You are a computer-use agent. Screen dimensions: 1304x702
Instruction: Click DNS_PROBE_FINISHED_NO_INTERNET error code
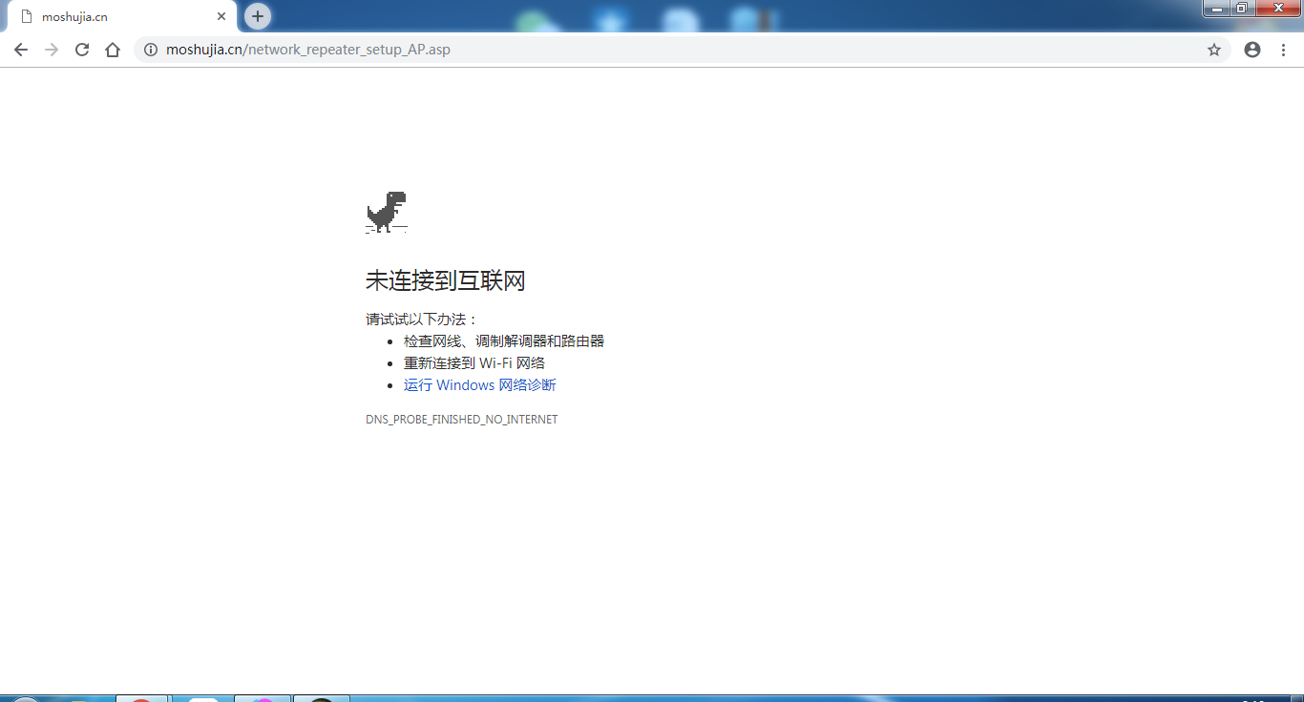pos(462,420)
